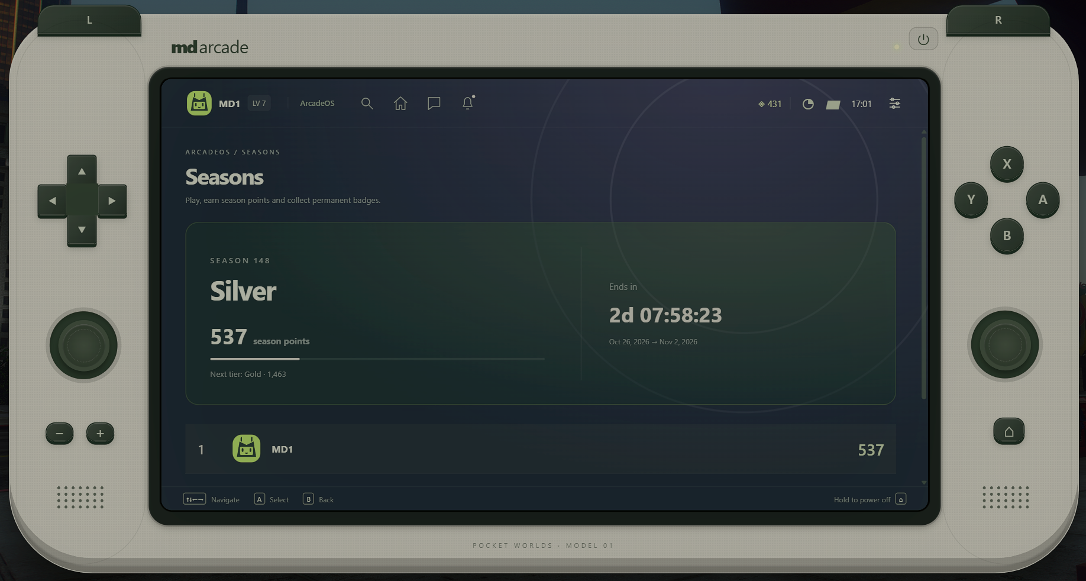The height and width of the screenshot is (581, 1086).
Task: Click the MD1 avatar in the top bar
Action: coord(199,104)
